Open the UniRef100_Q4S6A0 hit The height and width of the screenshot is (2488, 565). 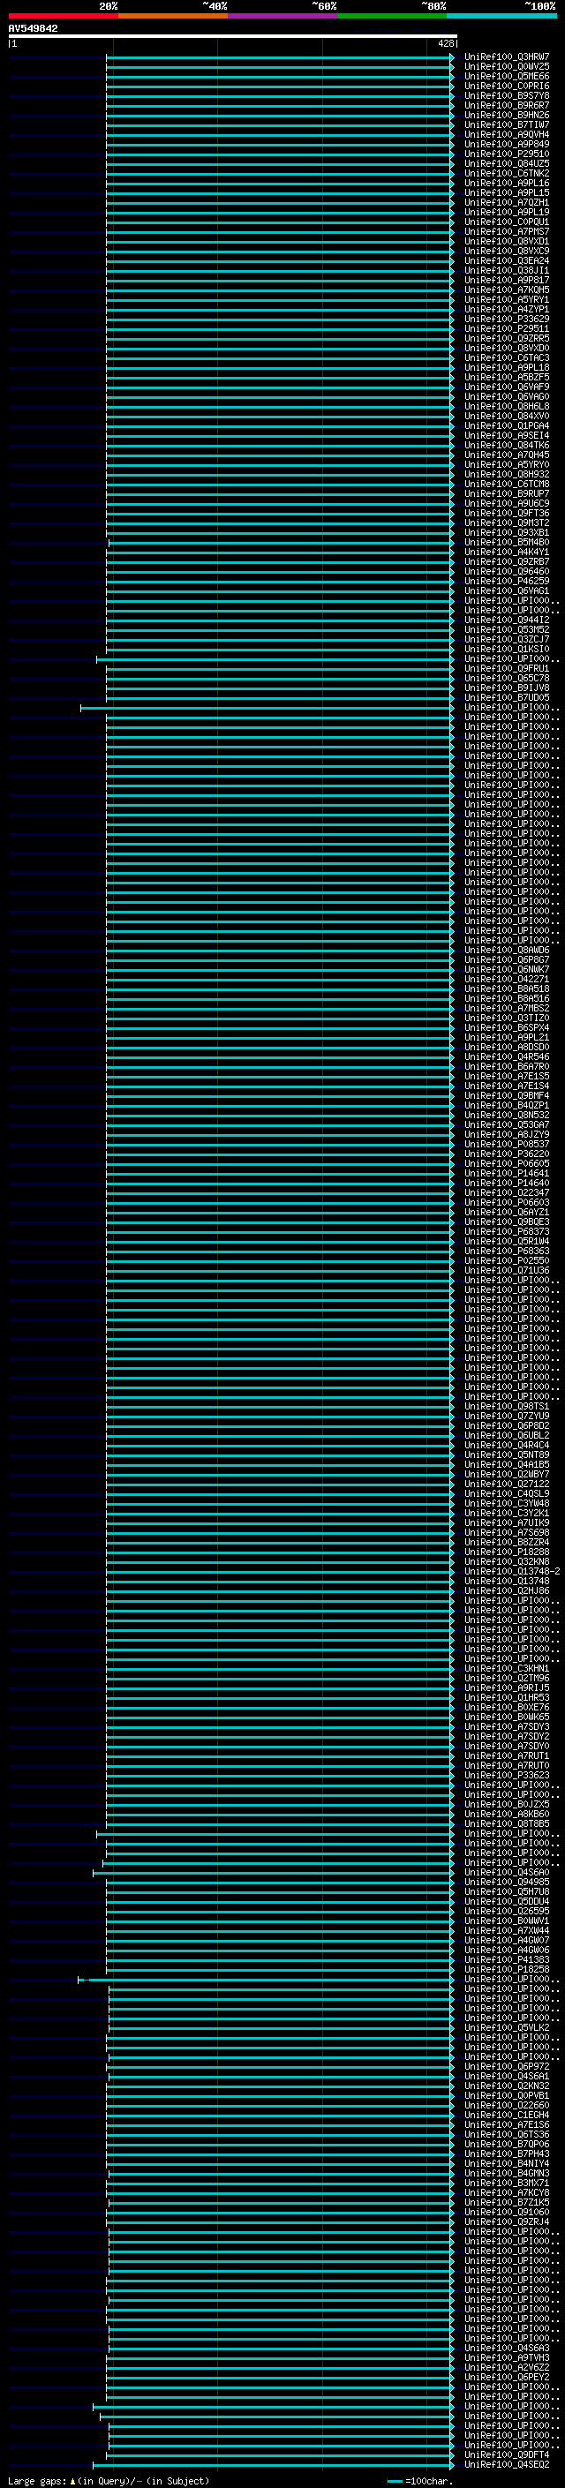(507, 1872)
